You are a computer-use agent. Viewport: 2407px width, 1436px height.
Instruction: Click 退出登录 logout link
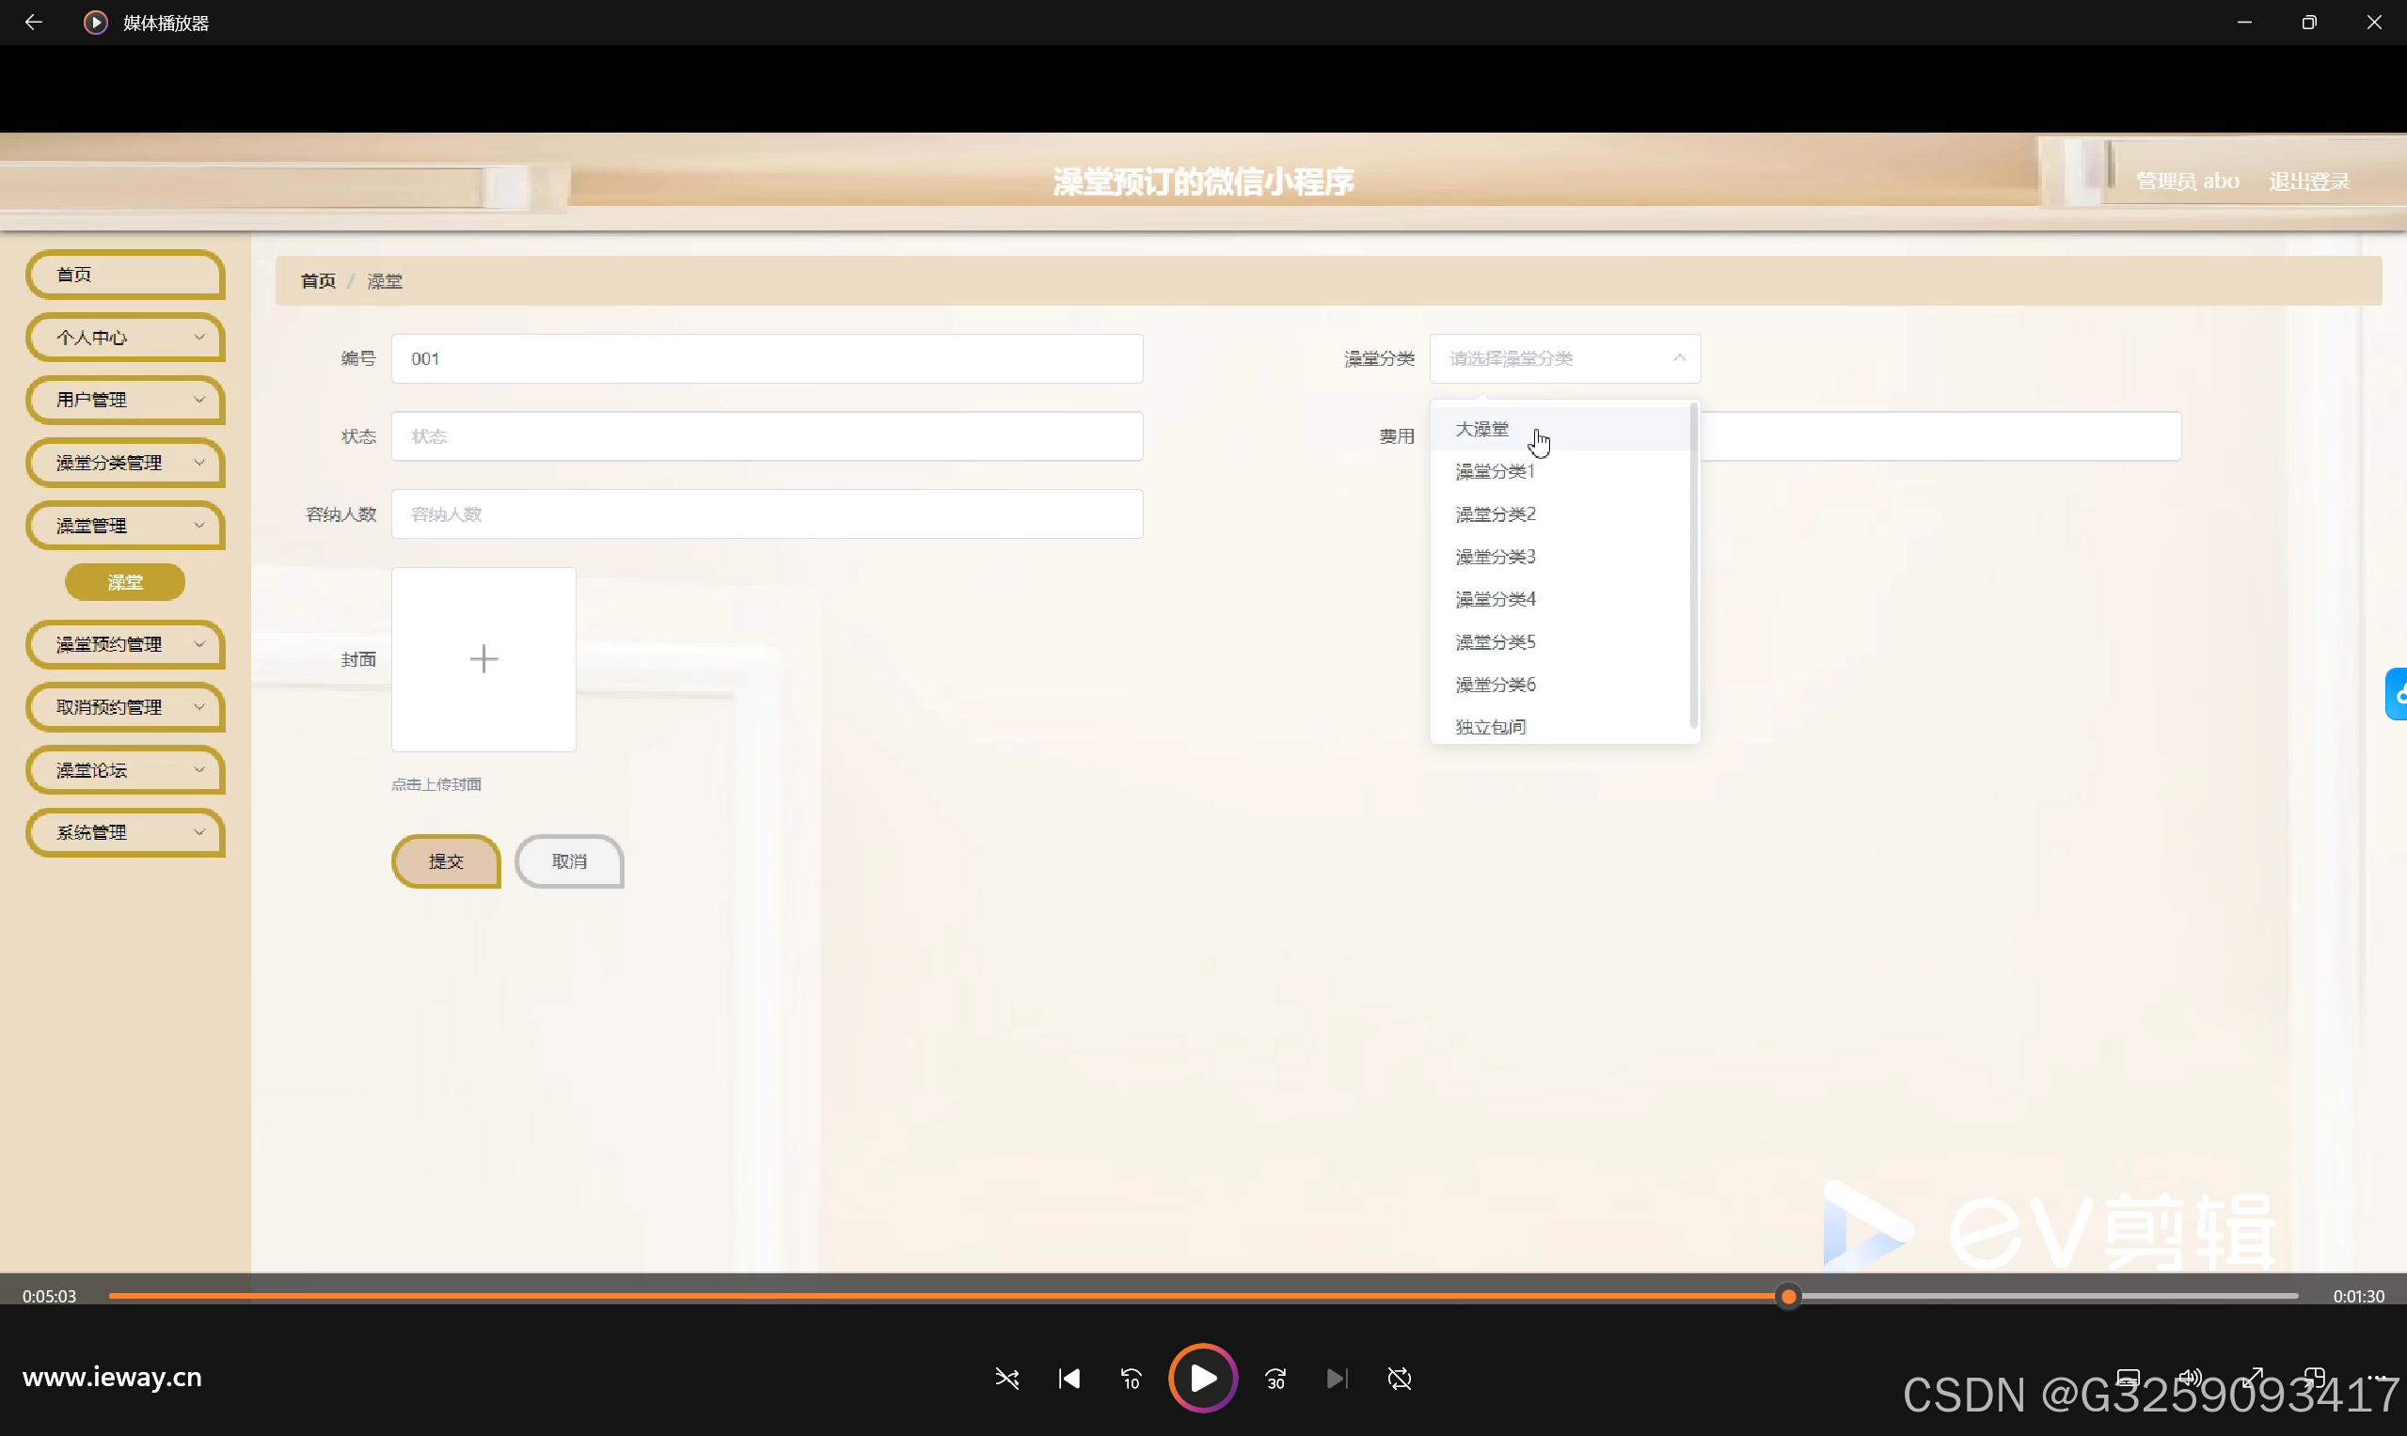click(x=2309, y=181)
